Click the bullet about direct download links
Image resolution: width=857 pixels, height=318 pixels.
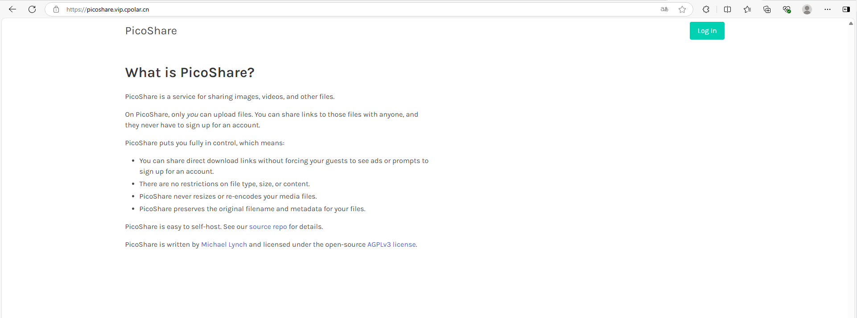click(x=284, y=166)
